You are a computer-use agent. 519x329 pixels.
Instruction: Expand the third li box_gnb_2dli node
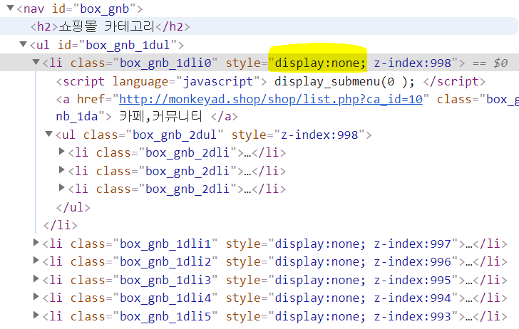pos(61,187)
